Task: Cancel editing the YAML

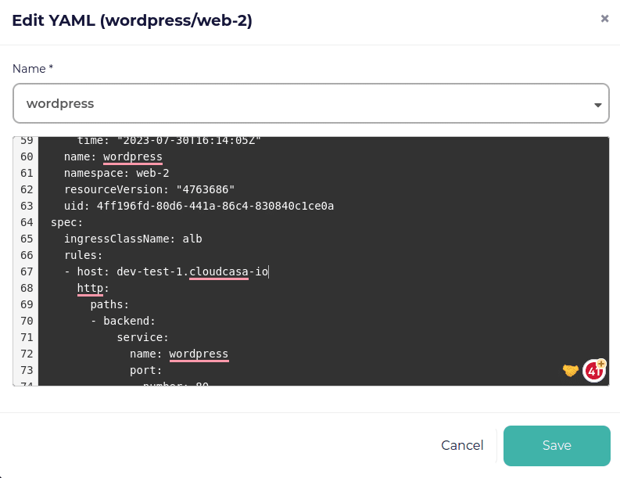Action: click(462, 446)
